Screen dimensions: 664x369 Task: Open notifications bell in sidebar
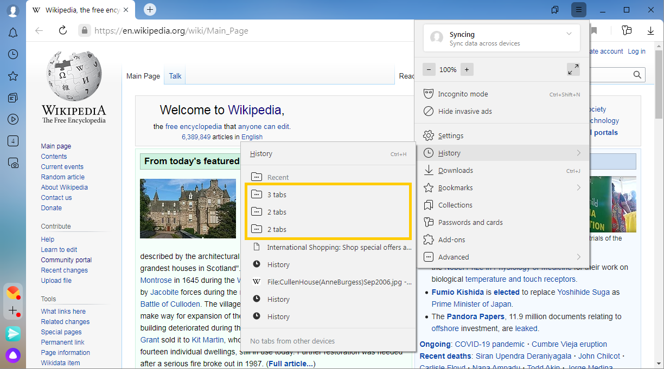[x=13, y=33]
